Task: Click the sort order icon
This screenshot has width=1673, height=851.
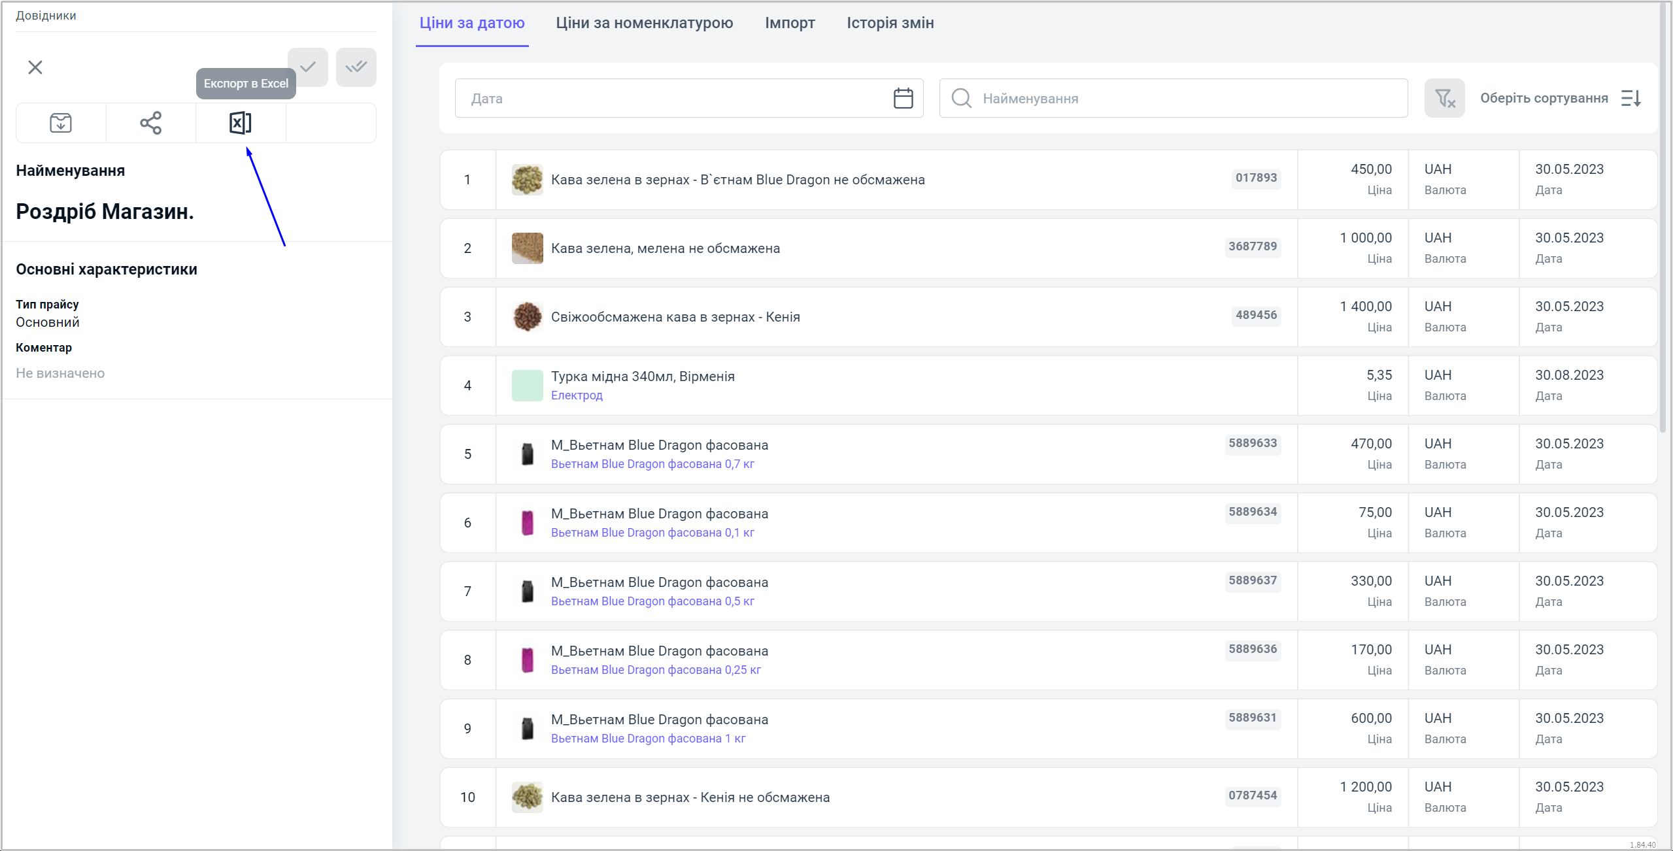Action: coord(1632,98)
